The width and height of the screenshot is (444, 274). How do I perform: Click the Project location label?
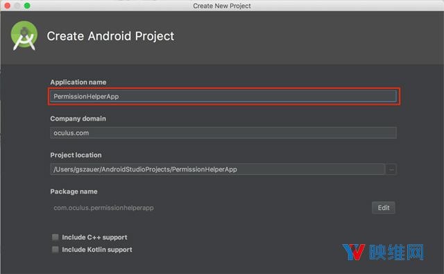76,155
